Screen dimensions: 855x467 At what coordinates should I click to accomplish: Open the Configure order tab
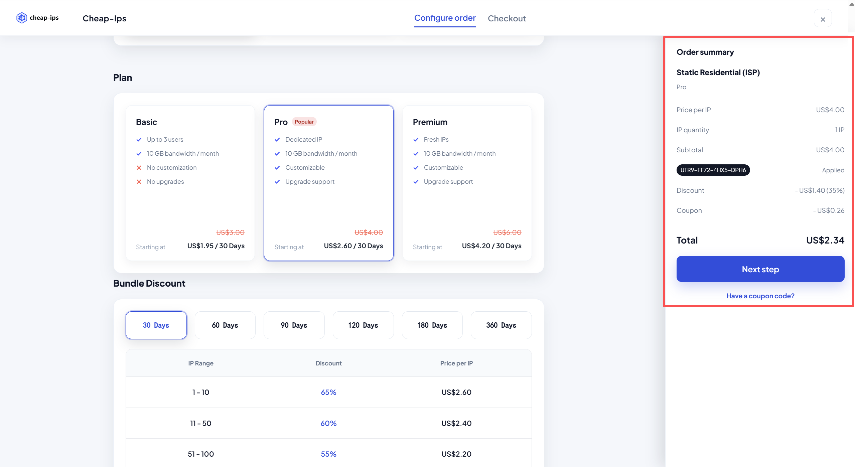(445, 18)
